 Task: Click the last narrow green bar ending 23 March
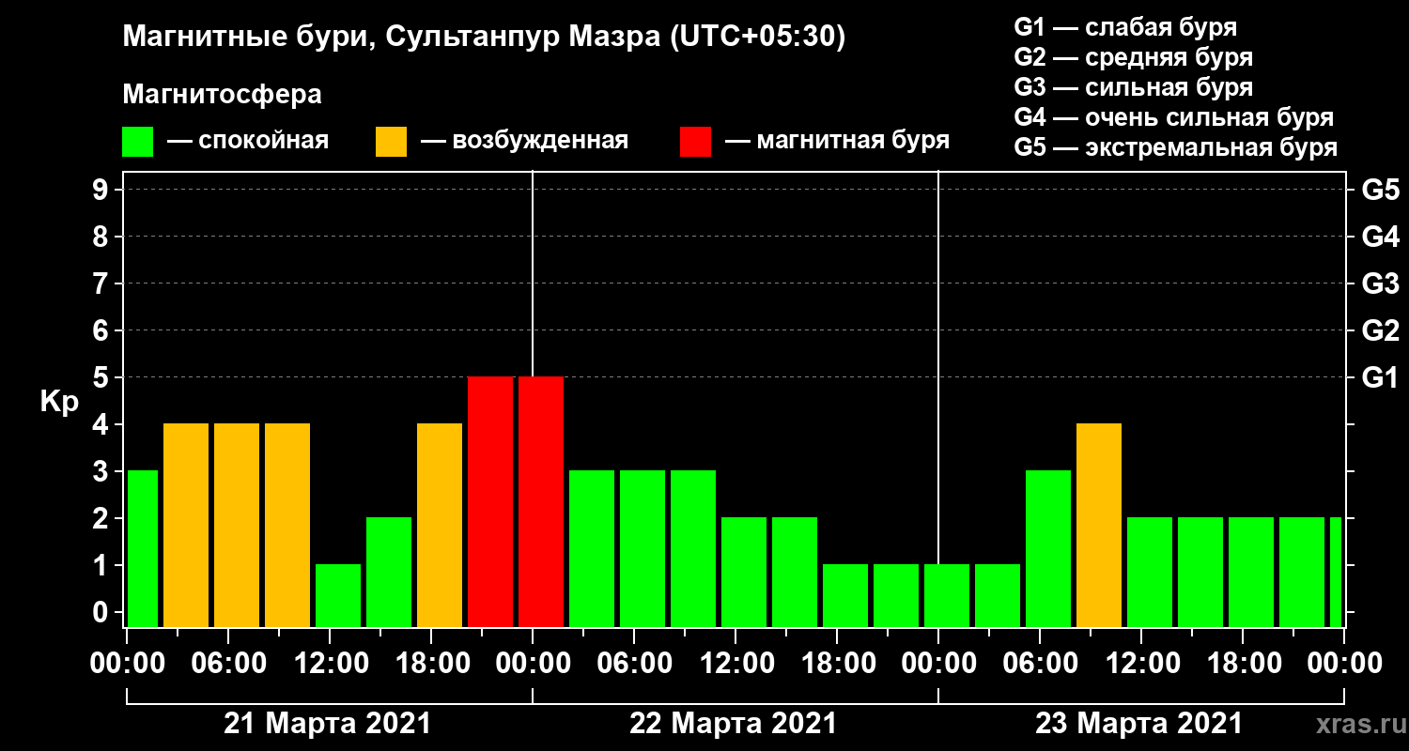[x=1336, y=572]
